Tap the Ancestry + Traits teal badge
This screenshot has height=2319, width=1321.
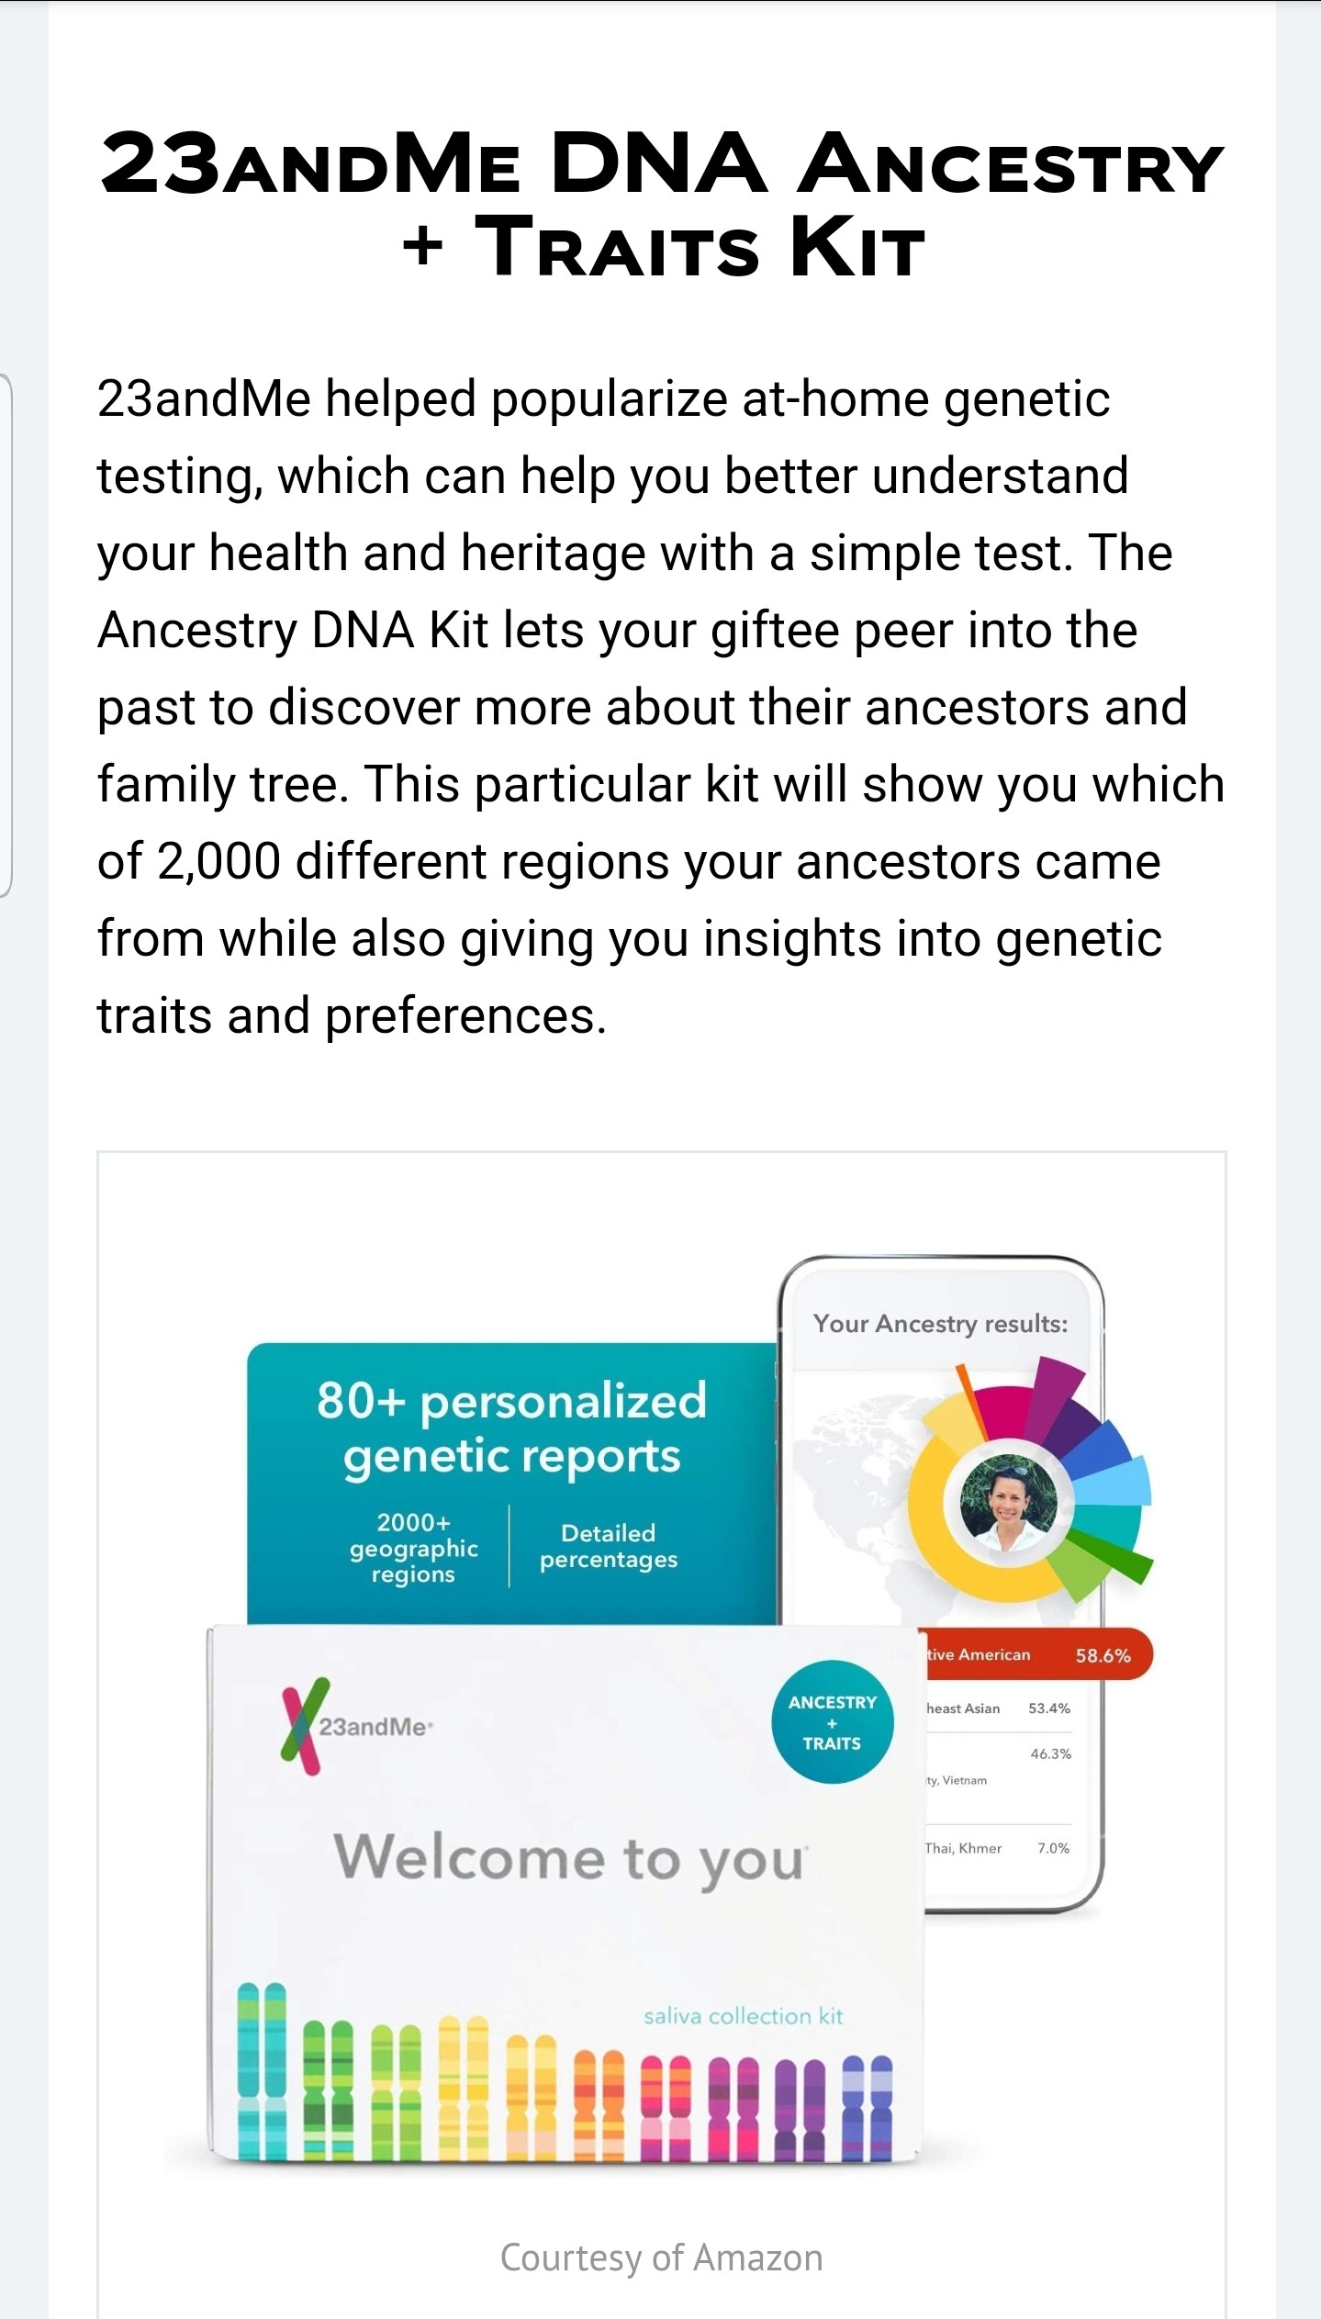tap(832, 1722)
